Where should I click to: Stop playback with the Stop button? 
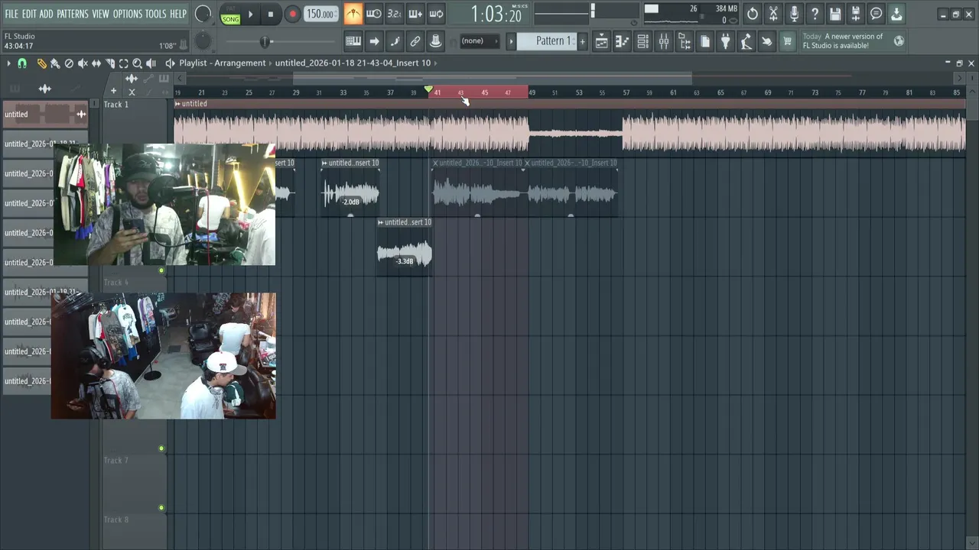coord(271,14)
